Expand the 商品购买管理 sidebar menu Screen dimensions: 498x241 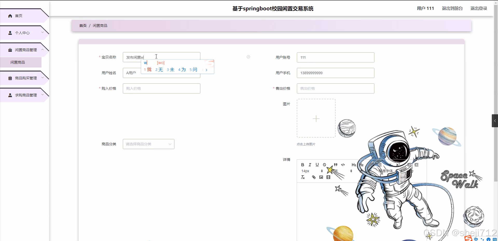[x=24, y=78]
